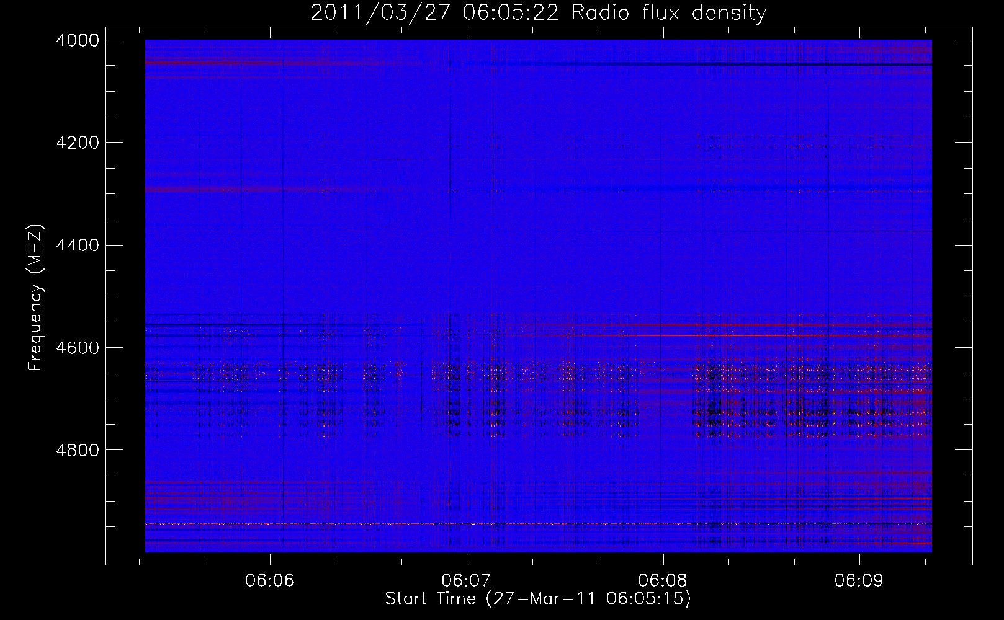Select the 4000 frequency axis label
Viewport: 1004px width, 620px height.
coord(78,40)
